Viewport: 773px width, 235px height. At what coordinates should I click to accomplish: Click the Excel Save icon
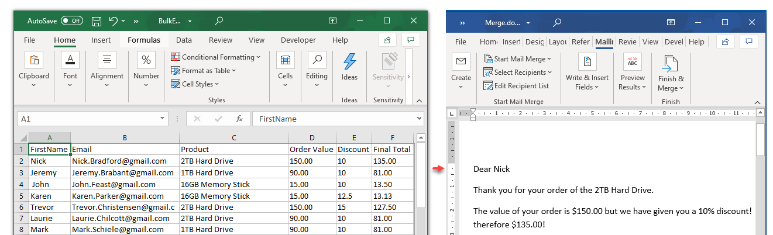click(97, 21)
